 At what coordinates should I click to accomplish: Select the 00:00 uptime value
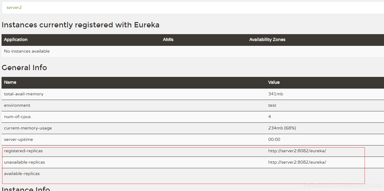274,140
